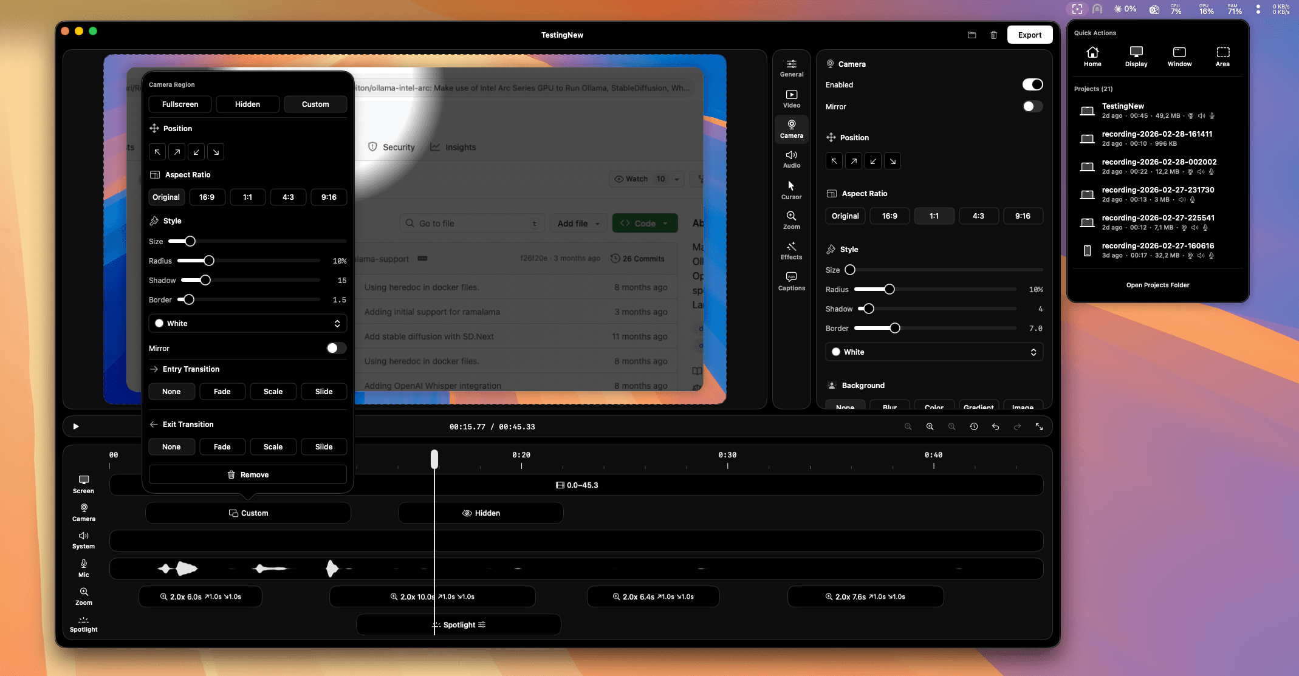
Task: Open the Captions panel
Action: (792, 281)
